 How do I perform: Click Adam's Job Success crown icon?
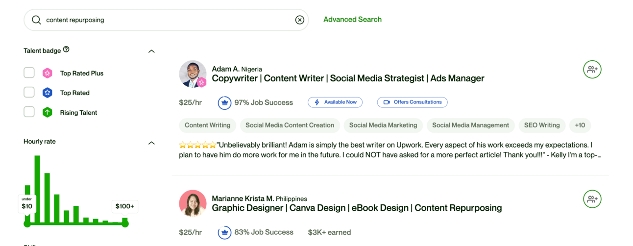tap(224, 102)
